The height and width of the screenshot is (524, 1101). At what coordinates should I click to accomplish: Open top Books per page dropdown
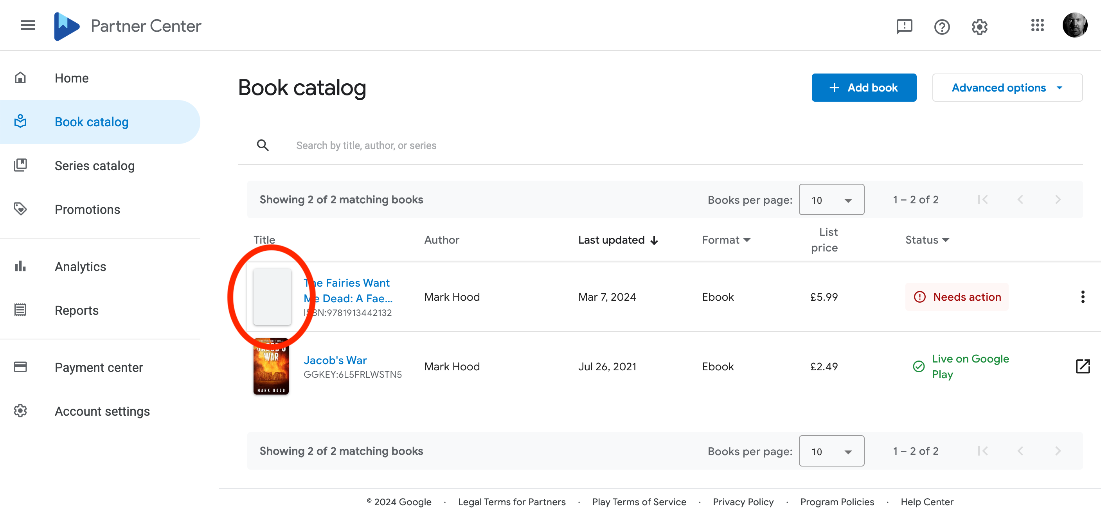831,200
